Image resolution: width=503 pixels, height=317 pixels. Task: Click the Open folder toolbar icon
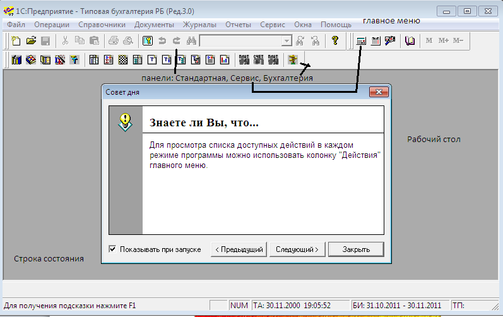coord(31,41)
